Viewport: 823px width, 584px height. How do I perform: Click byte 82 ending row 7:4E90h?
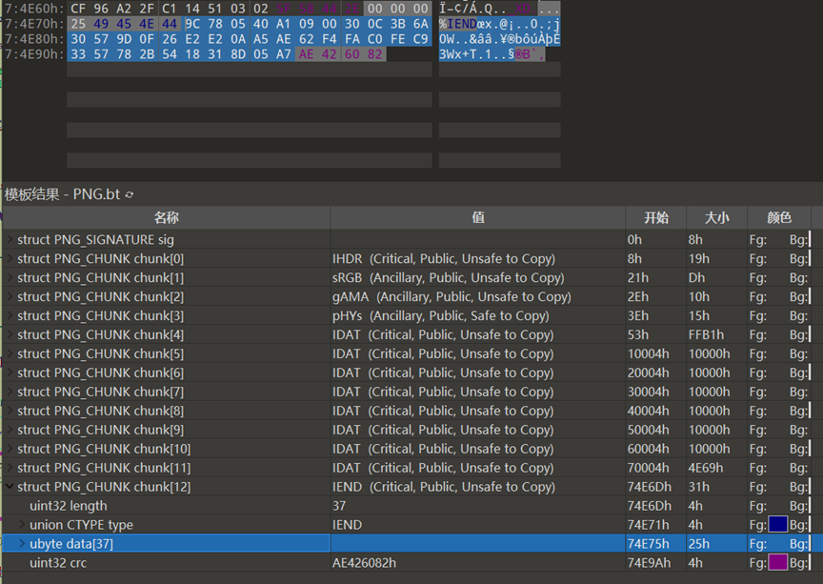(x=374, y=54)
